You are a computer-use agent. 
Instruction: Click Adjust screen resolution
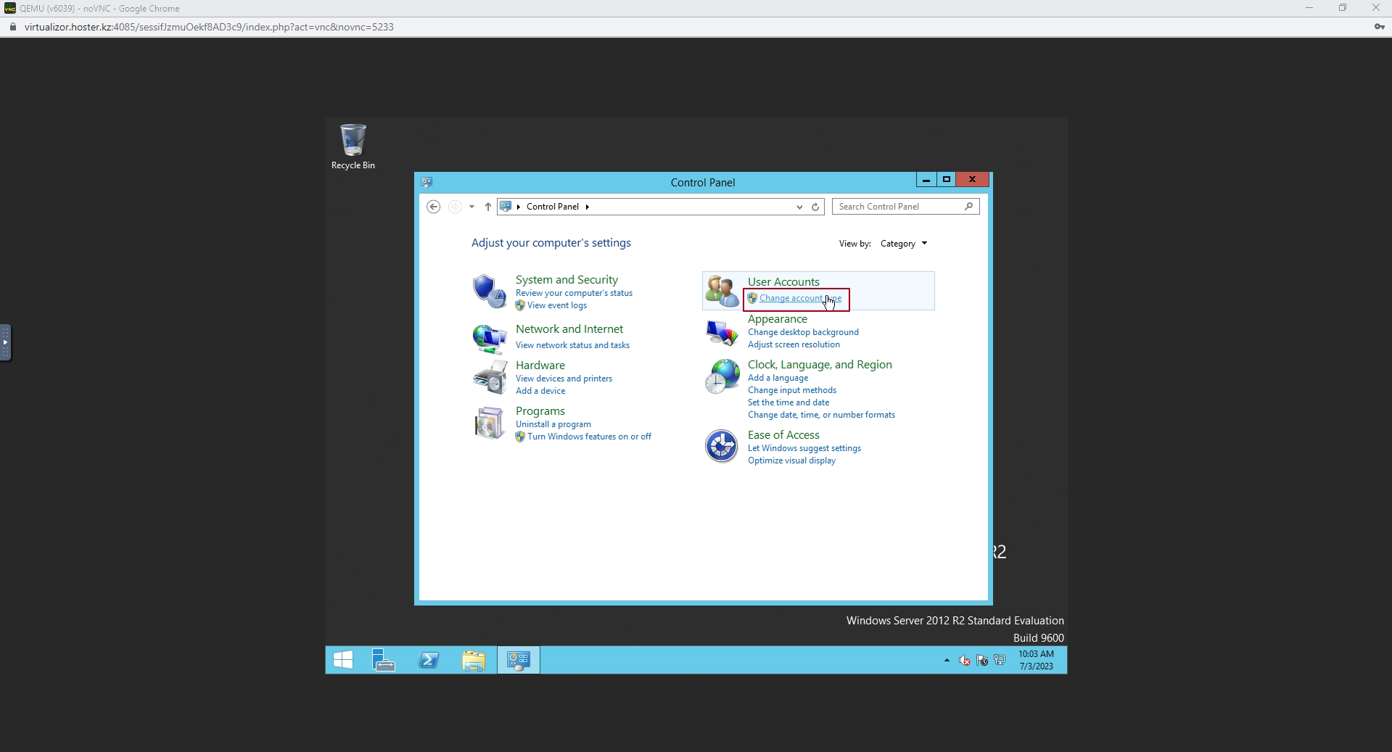pyautogui.click(x=794, y=344)
